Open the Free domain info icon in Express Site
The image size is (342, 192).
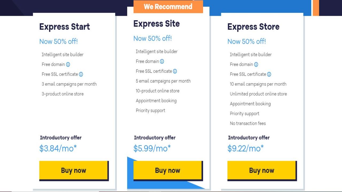pos(162,62)
